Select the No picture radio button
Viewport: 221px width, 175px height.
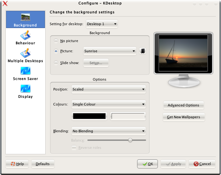[56, 41]
